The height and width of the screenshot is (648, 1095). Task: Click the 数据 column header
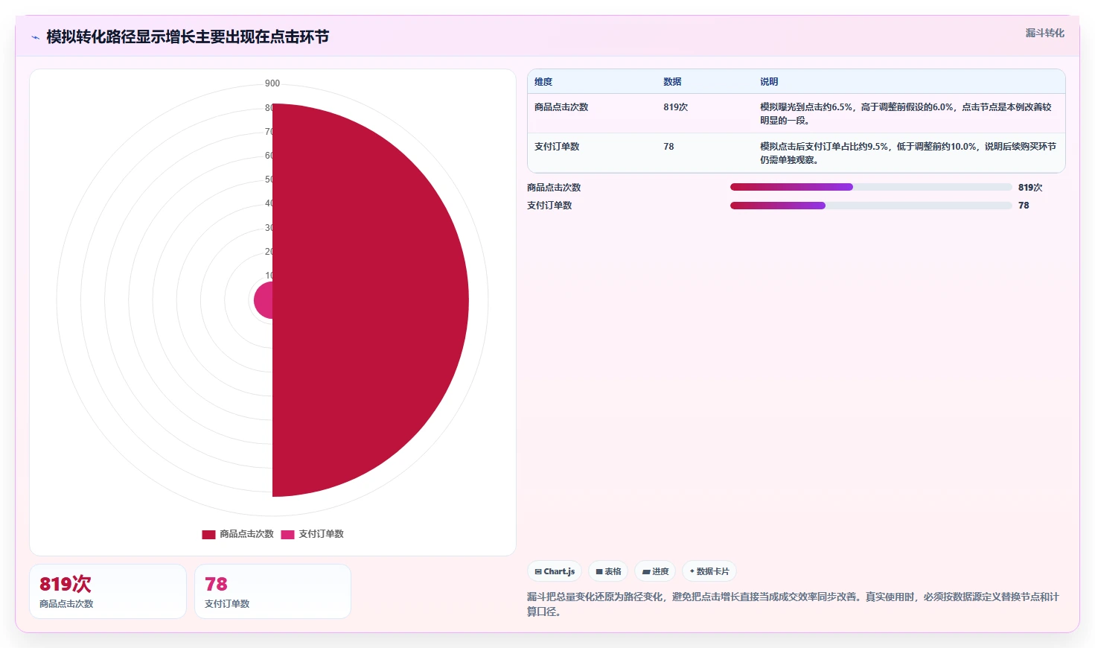pyautogui.click(x=672, y=82)
